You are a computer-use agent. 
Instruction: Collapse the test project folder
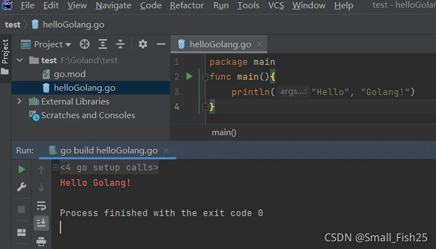pos(20,60)
